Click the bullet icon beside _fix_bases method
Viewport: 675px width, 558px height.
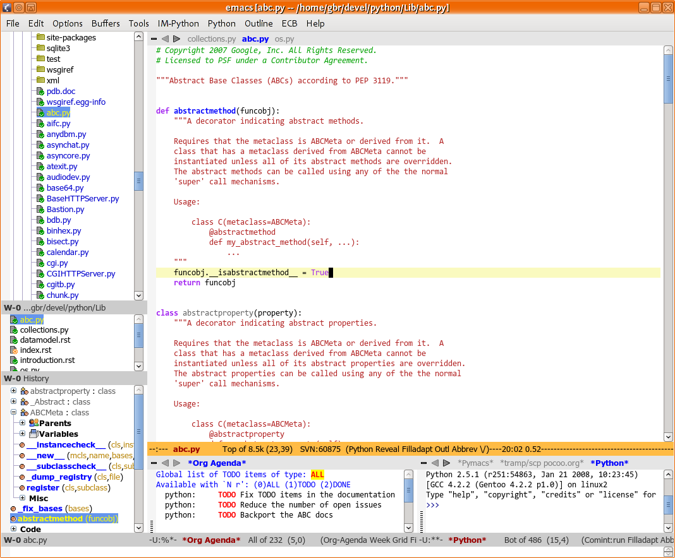[x=13, y=509]
